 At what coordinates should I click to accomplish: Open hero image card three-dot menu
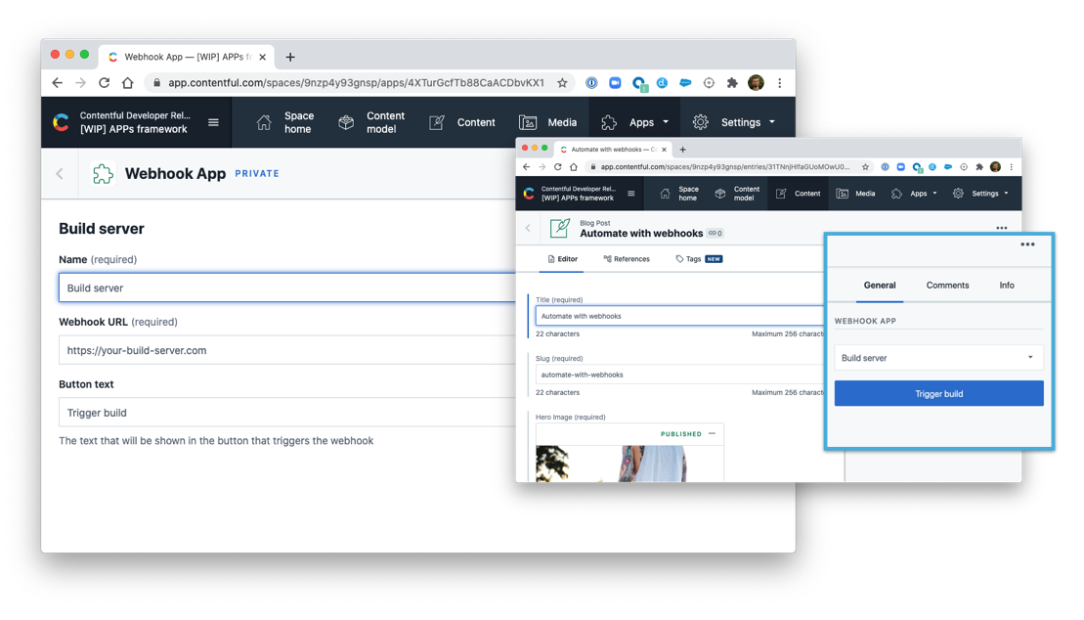[x=712, y=434]
